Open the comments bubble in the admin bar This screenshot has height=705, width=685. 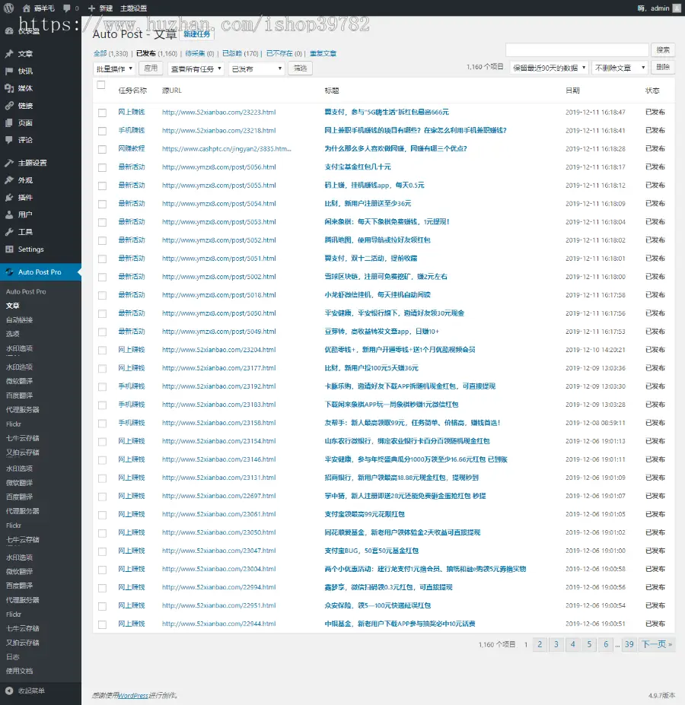67,8
